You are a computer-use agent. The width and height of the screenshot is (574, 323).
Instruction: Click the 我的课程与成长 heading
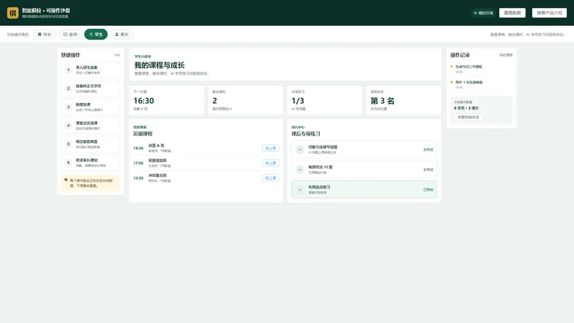point(159,65)
